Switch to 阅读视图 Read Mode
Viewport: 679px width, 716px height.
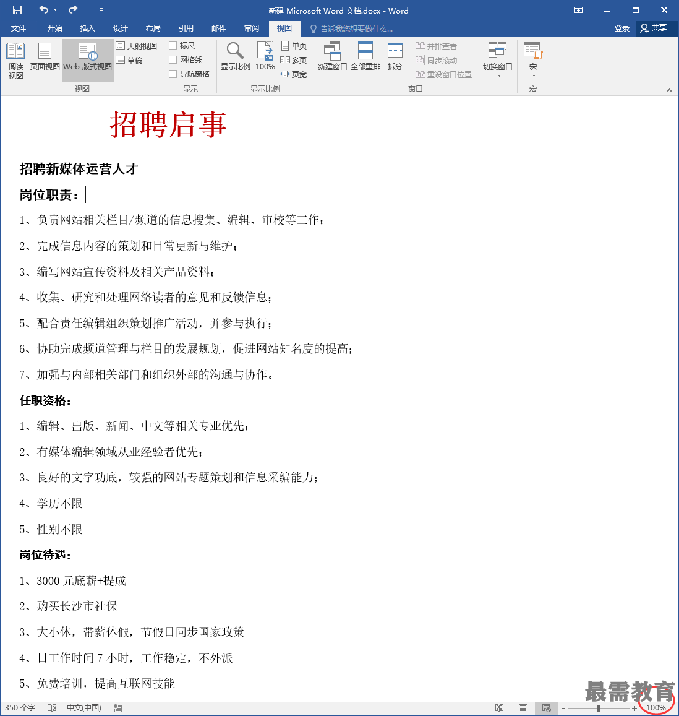point(16,61)
